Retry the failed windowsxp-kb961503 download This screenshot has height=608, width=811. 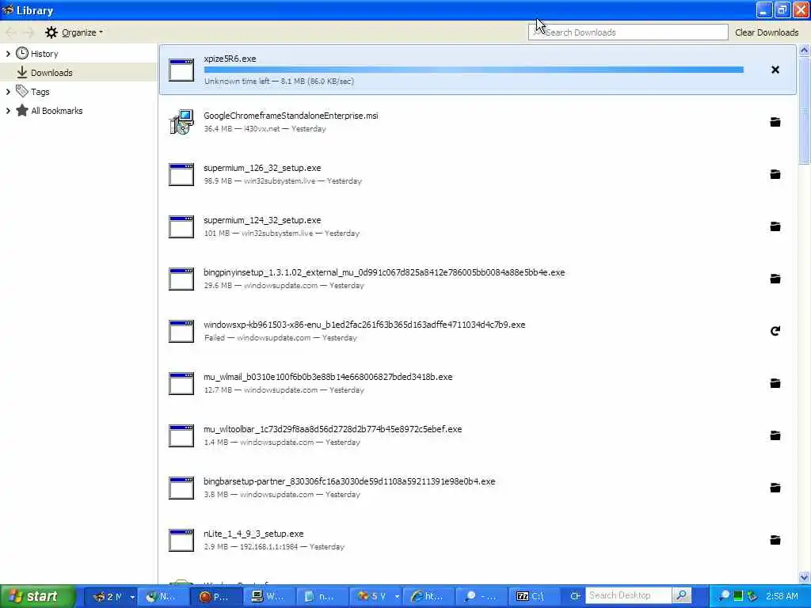(x=775, y=331)
